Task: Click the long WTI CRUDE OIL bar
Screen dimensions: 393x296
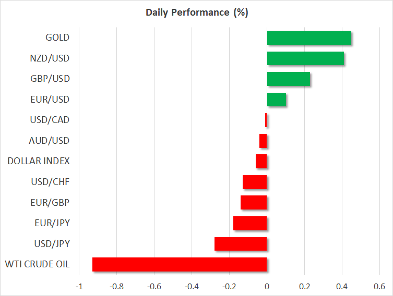Action: (180, 264)
